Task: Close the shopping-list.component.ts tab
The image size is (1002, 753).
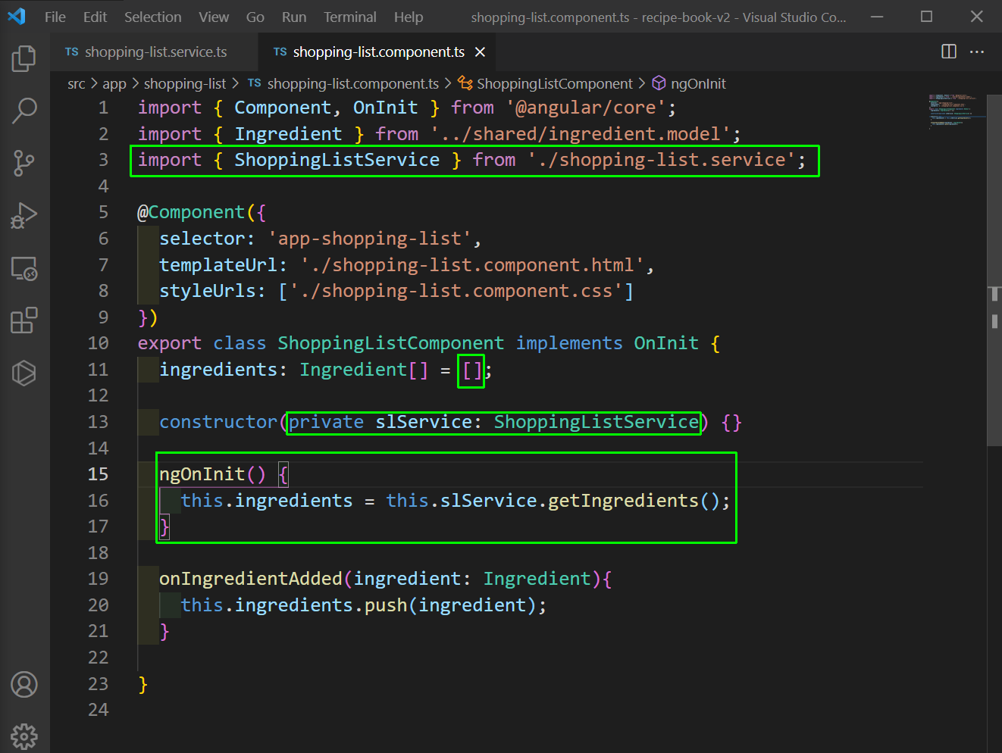Action: [480, 52]
